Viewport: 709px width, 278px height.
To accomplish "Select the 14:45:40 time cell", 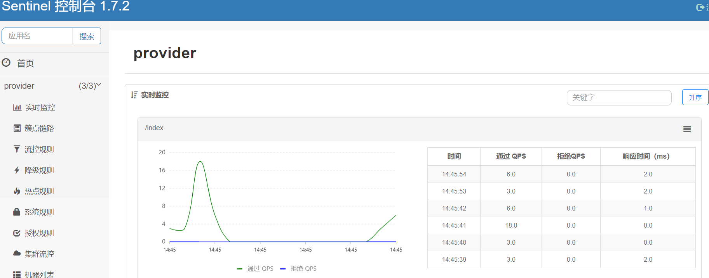I will click(454, 242).
